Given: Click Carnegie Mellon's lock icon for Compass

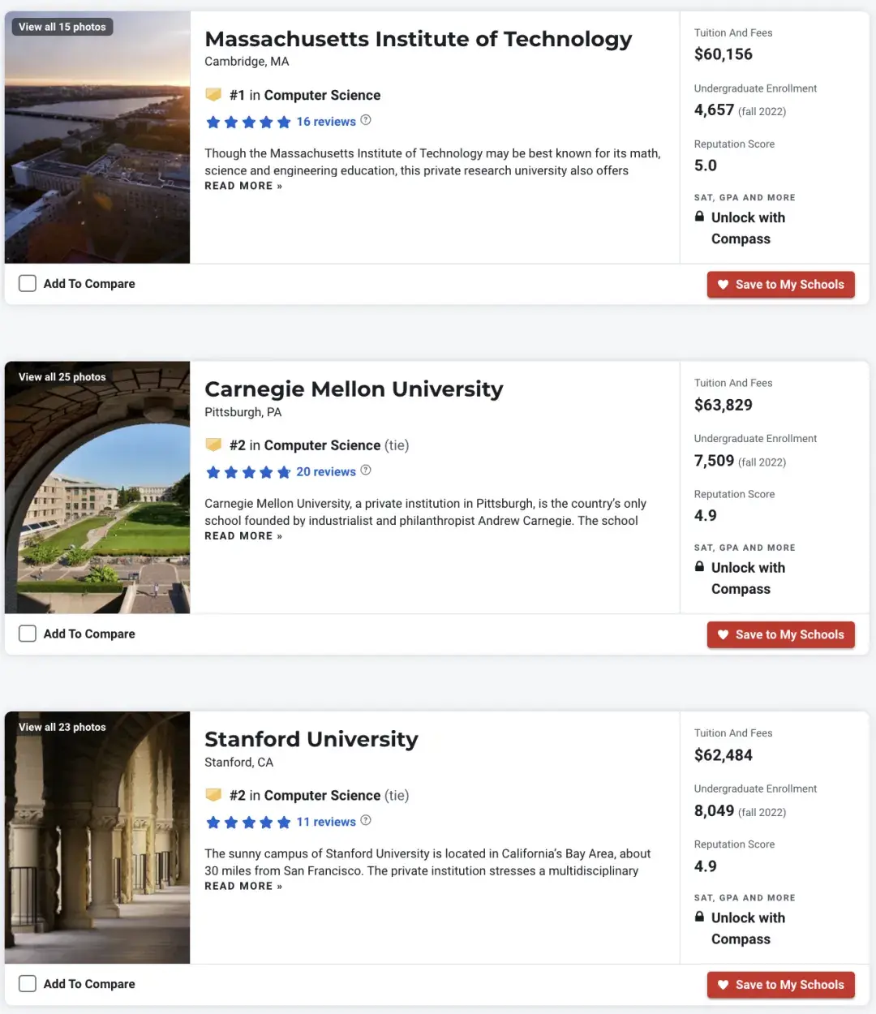Looking at the screenshot, I should (699, 567).
